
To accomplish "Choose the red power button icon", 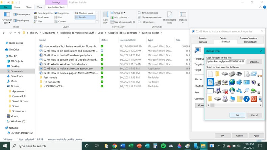I will (x=254, y=99).
